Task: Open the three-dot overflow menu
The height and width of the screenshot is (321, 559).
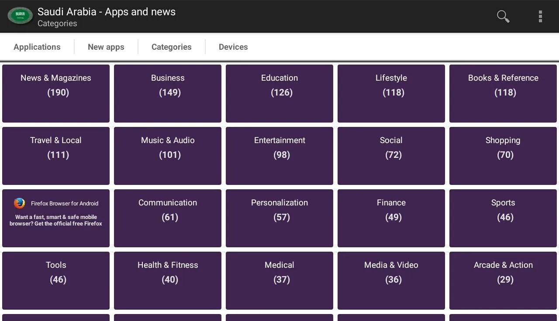Action: click(540, 16)
